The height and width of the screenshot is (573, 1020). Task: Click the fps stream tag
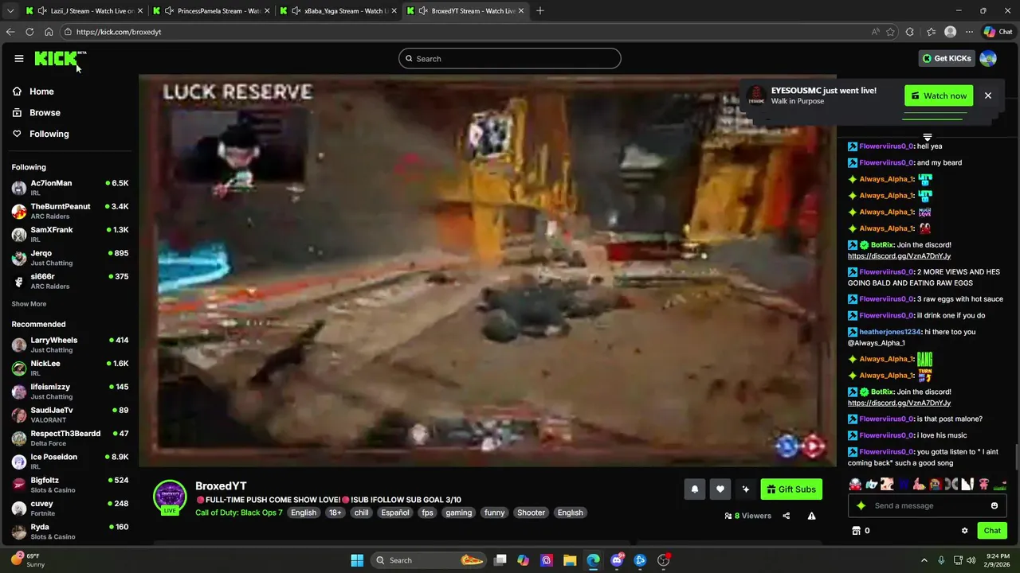(x=427, y=513)
